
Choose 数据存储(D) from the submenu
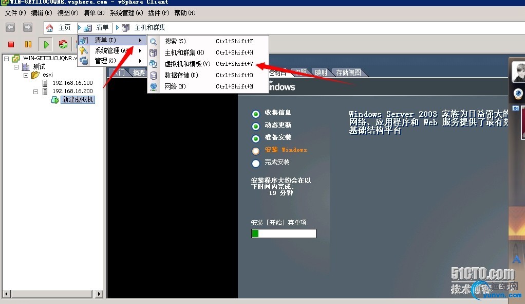[x=208, y=75]
